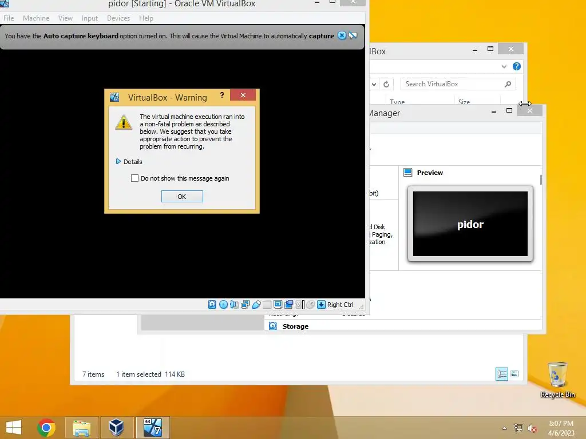This screenshot has height=439, width=586.
Task: Open the address bar history dropdown
Action: tap(374, 84)
